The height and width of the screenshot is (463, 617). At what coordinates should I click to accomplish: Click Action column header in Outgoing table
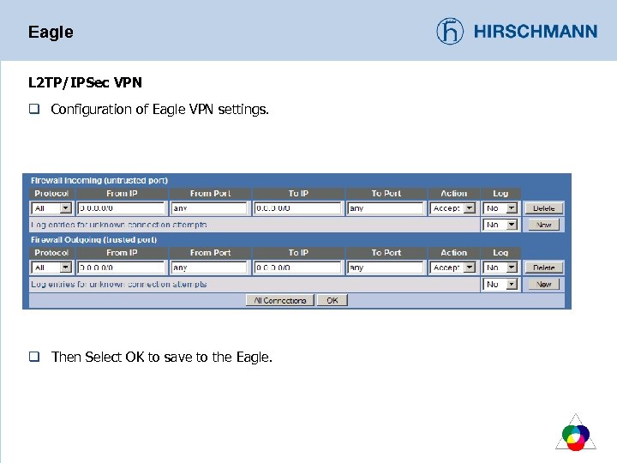point(453,253)
